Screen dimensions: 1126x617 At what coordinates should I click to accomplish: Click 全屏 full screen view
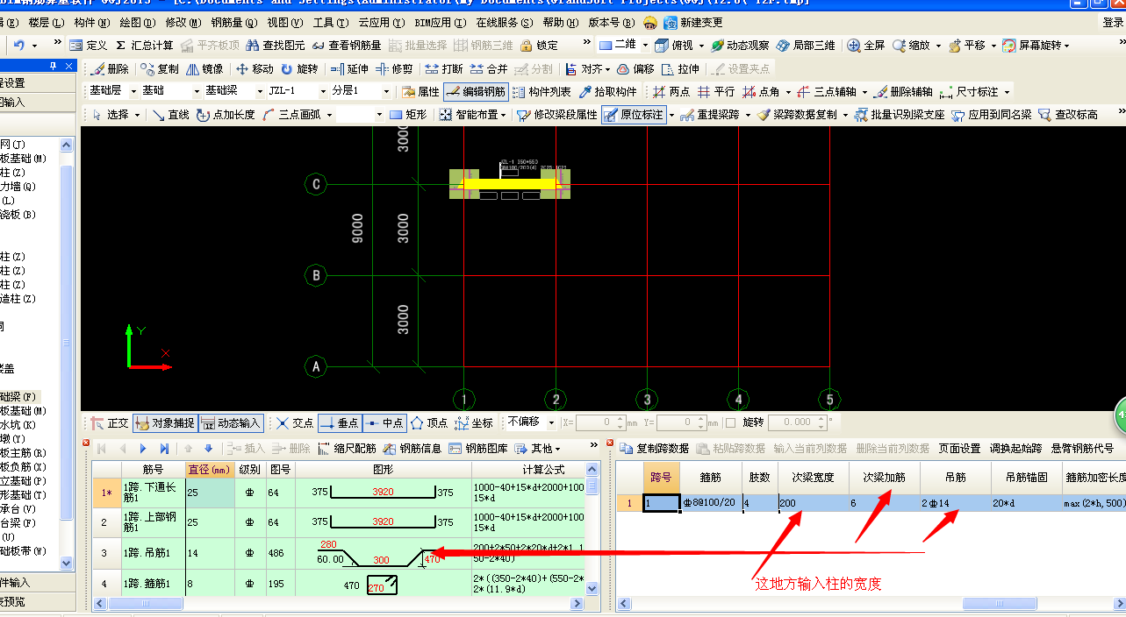[x=866, y=46]
